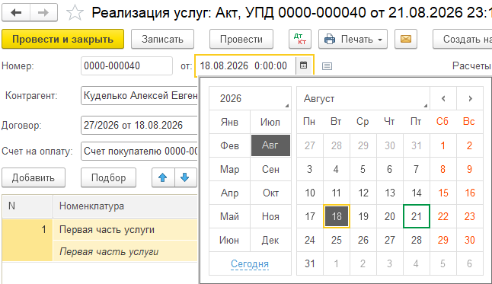
Task: Select day 26 in August
Action: [x=363, y=240]
